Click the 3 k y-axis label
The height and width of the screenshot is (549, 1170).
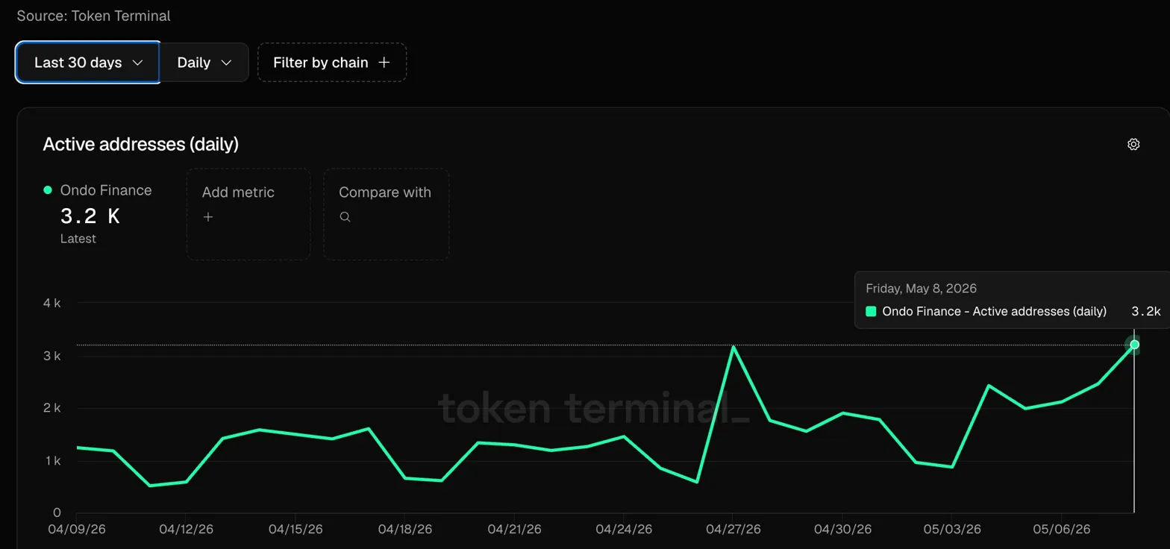[52, 356]
